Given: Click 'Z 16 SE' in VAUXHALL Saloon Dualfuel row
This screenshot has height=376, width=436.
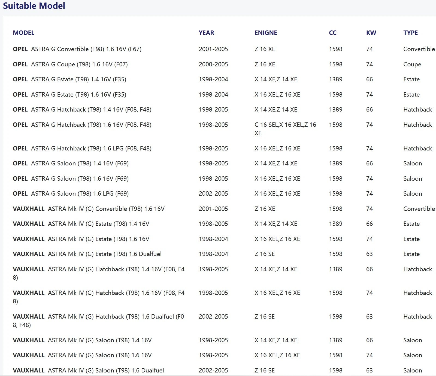Looking at the screenshot, I should [x=265, y=371].
